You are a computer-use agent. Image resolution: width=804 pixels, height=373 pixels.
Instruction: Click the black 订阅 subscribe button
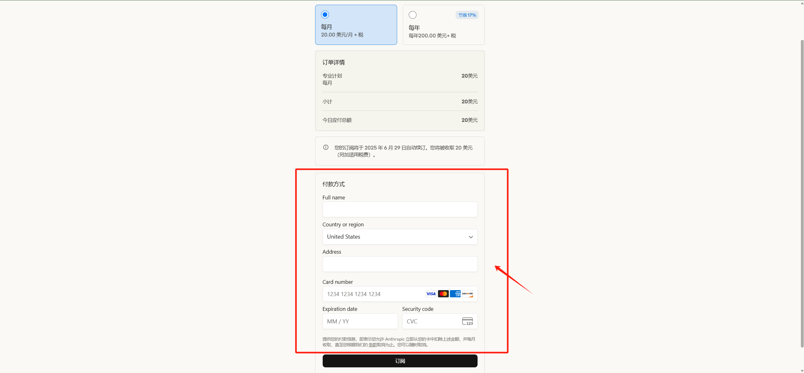coord(400,361)
